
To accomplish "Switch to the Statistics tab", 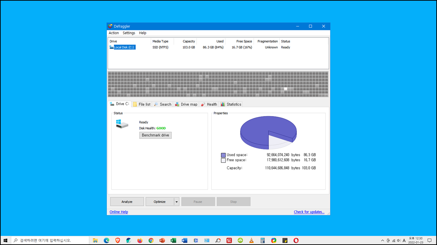I will [231, 104].
